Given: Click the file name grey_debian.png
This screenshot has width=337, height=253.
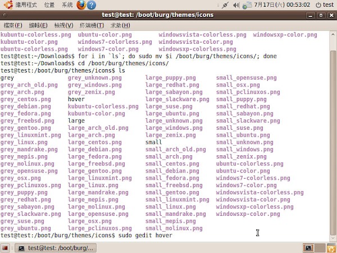Looking at the screenshot, I should click(x=26, y=106).
